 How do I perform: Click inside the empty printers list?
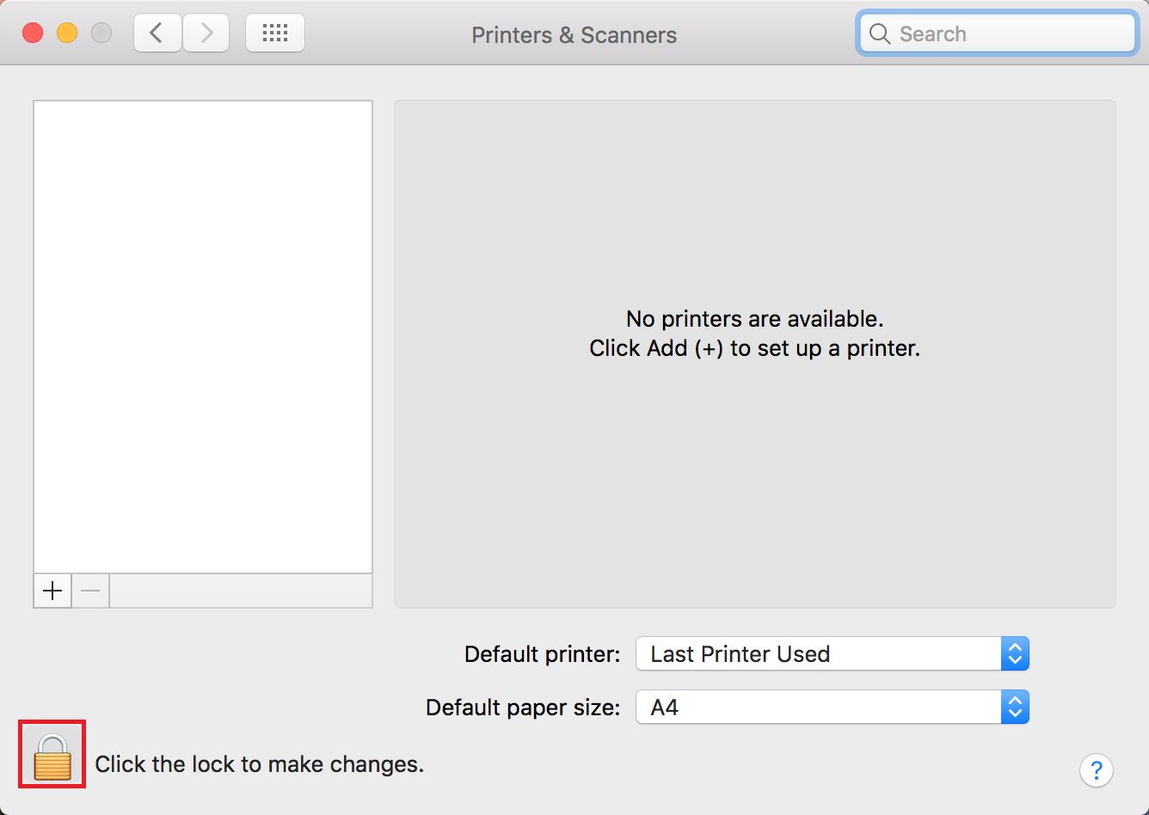(x=203, y=337)
